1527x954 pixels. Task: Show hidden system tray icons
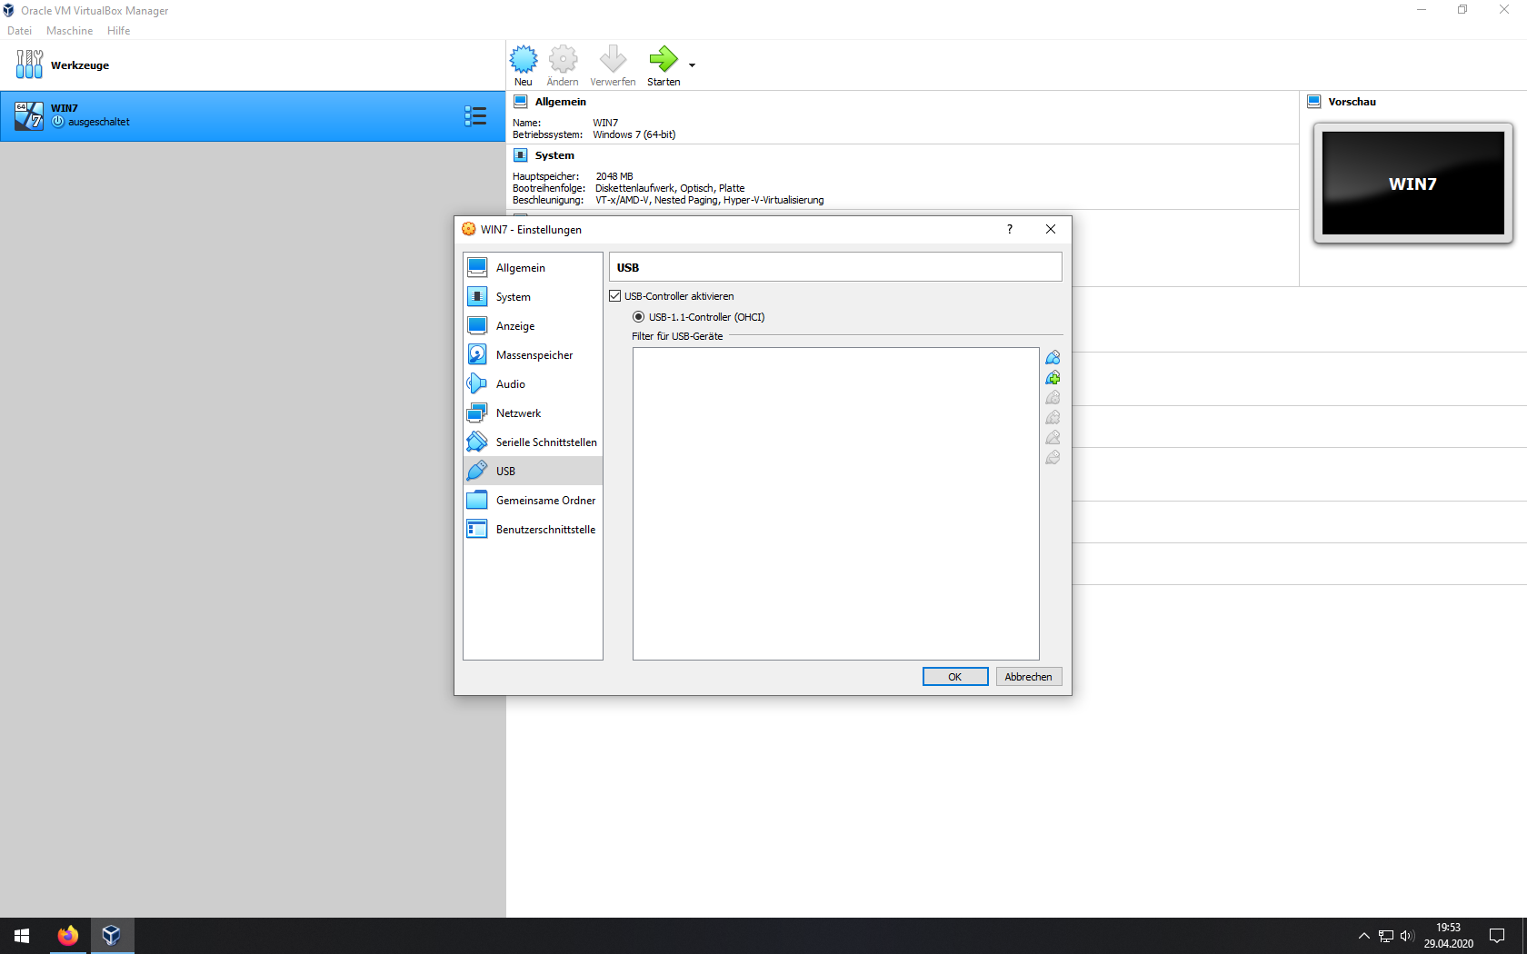pos(1363,936)
